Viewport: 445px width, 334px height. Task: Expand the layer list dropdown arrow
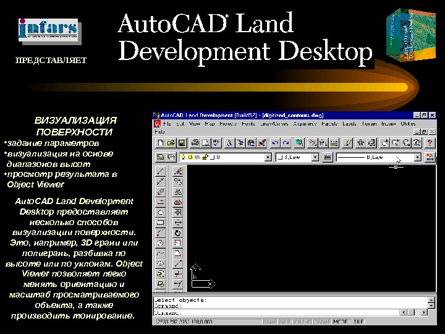pyautogui.click(x=268, y=157)
